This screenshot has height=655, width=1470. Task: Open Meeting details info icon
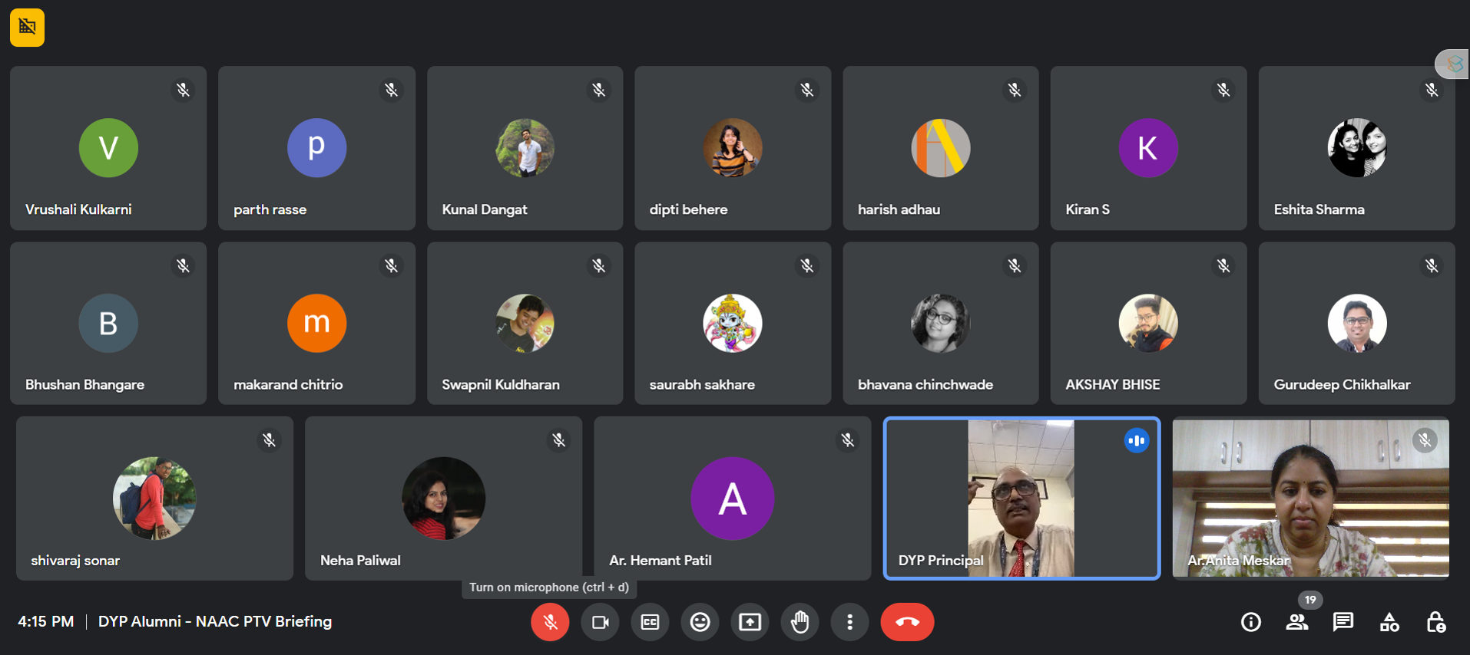pos(1251,622)
